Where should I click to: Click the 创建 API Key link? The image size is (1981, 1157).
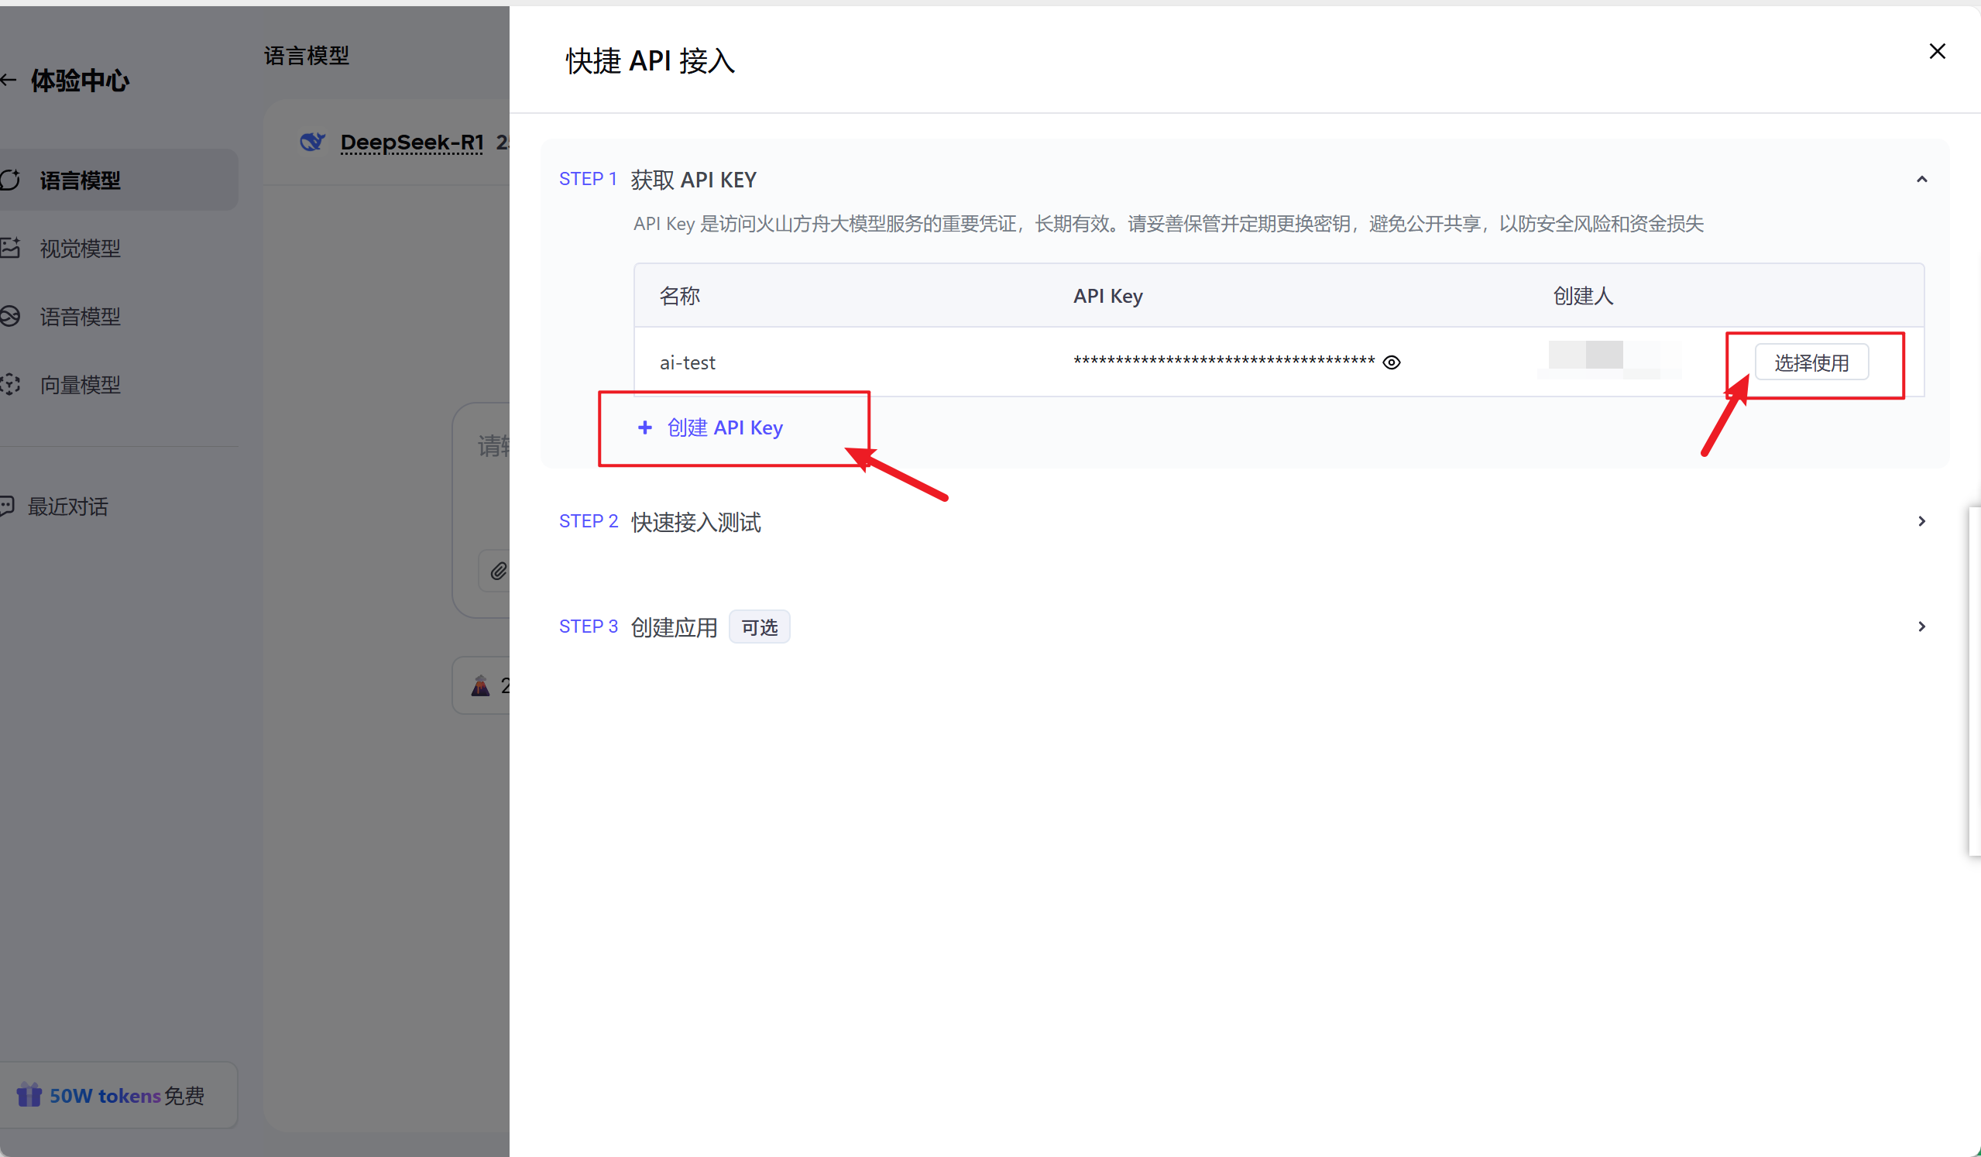pyautogui.click(x=724, y=427)
